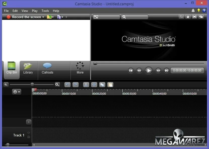Screen dimensions: 209x149
Task: Open the Help menu
Action: point(56,11)
